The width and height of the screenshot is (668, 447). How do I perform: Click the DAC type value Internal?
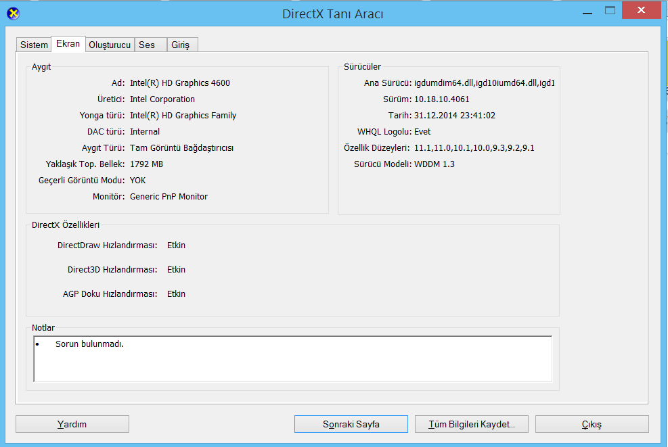click(x=145, y=132)
